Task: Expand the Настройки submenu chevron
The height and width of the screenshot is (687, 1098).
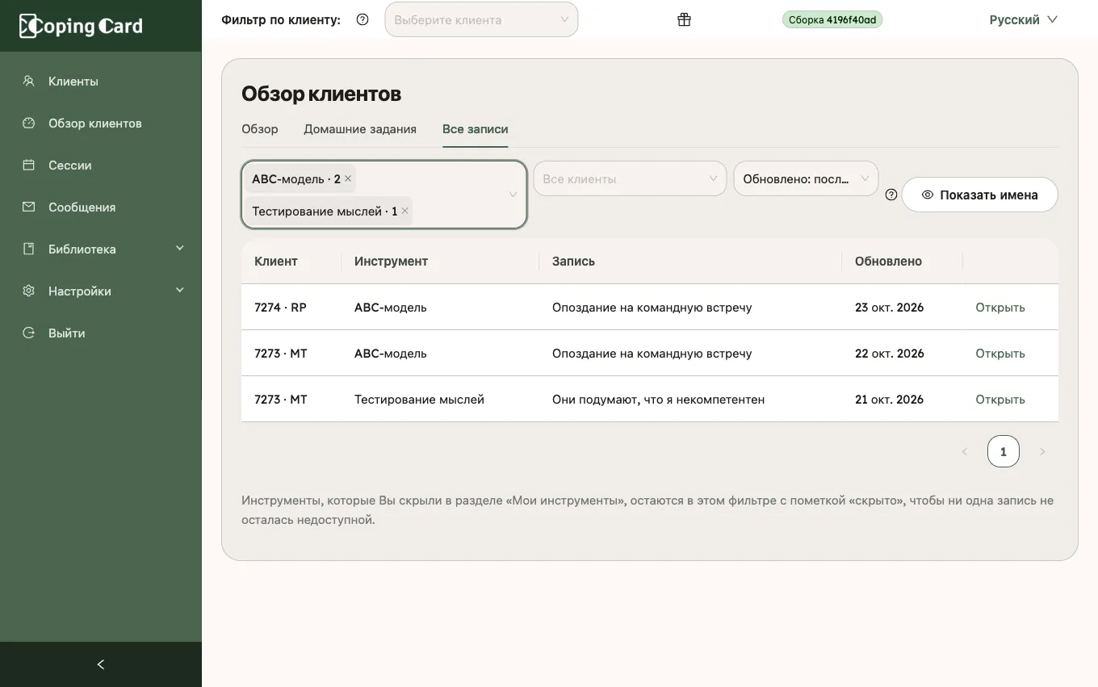Action: pos(180,290)
